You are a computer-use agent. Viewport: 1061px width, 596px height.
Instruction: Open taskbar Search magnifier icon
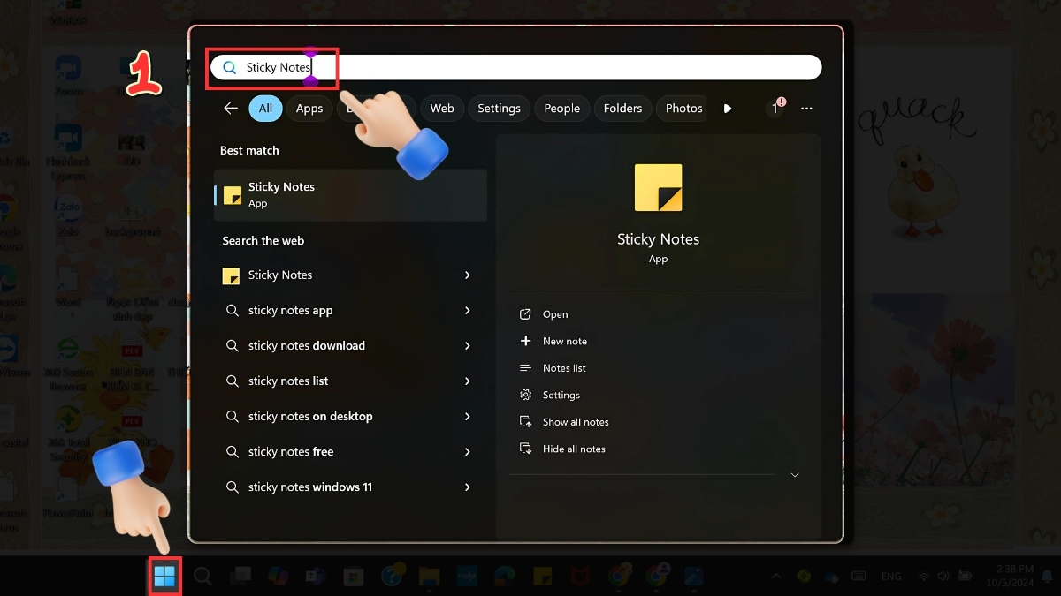click(202, 577)
